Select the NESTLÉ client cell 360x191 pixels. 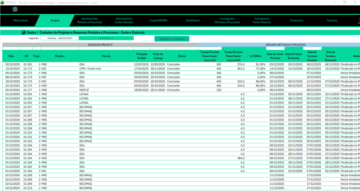click(x=83, y=89)
